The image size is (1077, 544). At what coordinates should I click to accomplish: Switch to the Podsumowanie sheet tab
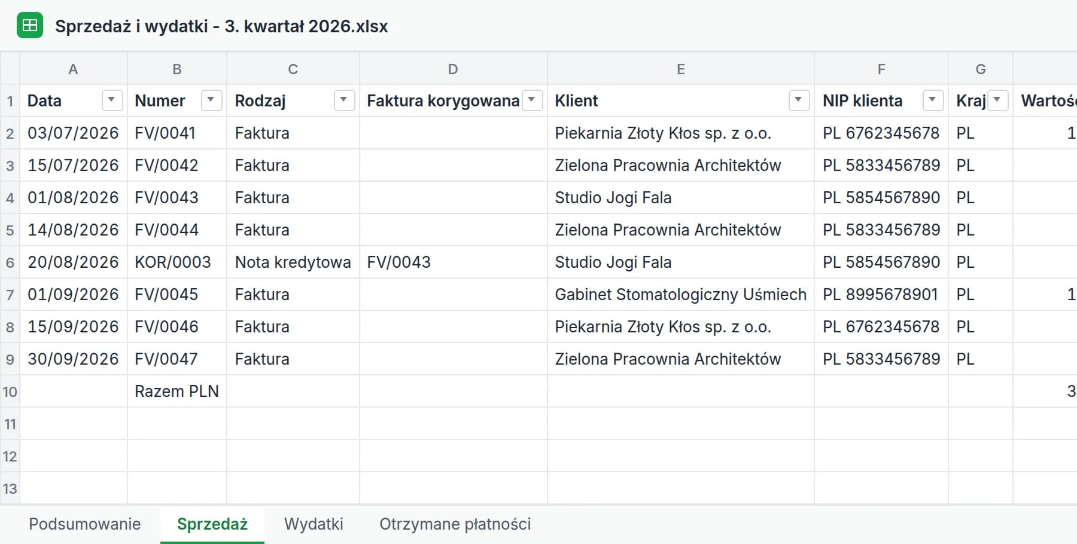point(85,524)
